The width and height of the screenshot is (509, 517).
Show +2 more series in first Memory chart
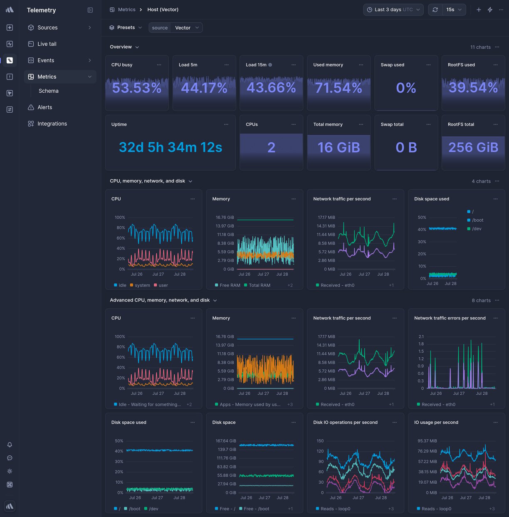[x=290, y=285]
